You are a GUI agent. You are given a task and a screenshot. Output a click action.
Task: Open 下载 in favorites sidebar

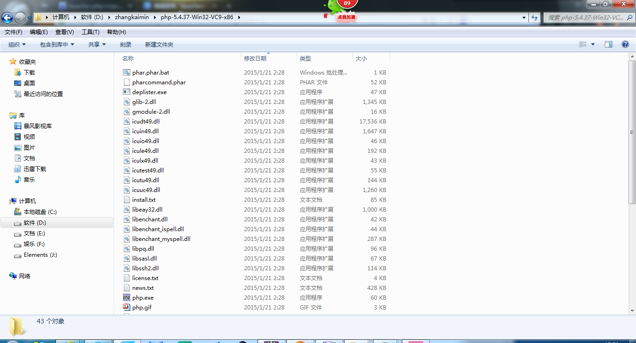29,72
